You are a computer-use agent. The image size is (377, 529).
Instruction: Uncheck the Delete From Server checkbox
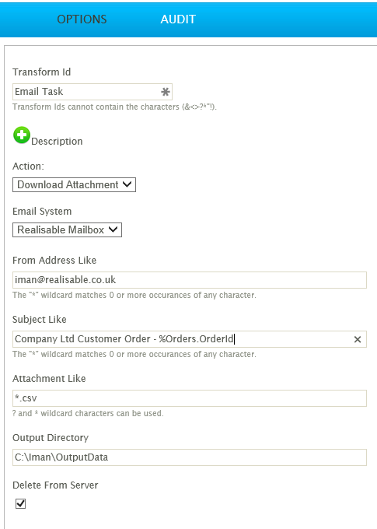(20, 503)
